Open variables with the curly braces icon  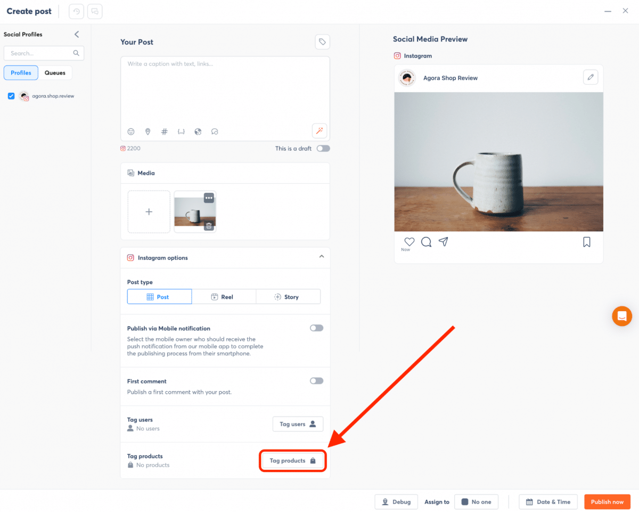click(x=181, y=131)
